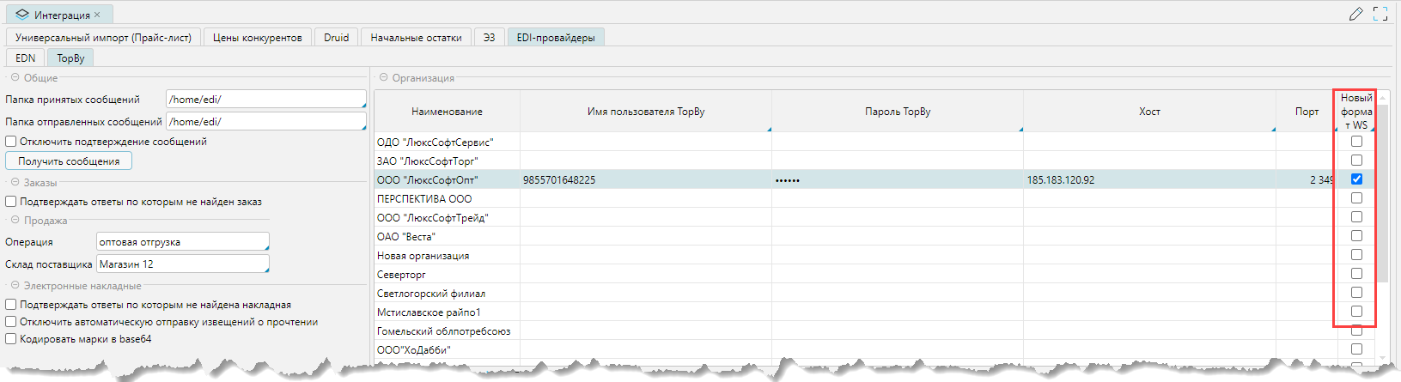Check Новый формат WS for ОДО ЛюксСофтСервис

tap(1356, 142)
